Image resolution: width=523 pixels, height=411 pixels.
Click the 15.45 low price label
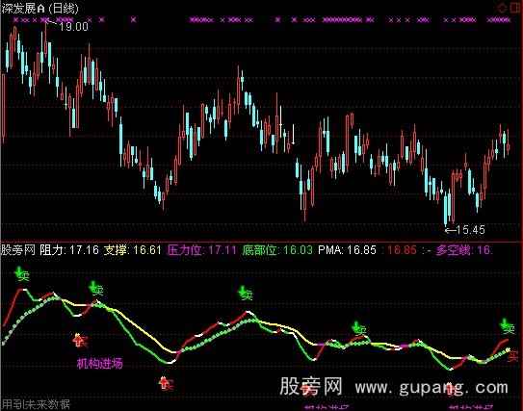coord(470,230)
